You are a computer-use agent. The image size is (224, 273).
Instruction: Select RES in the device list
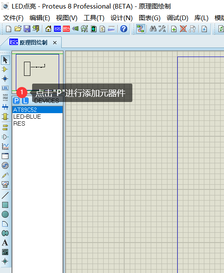coord(37,123)
